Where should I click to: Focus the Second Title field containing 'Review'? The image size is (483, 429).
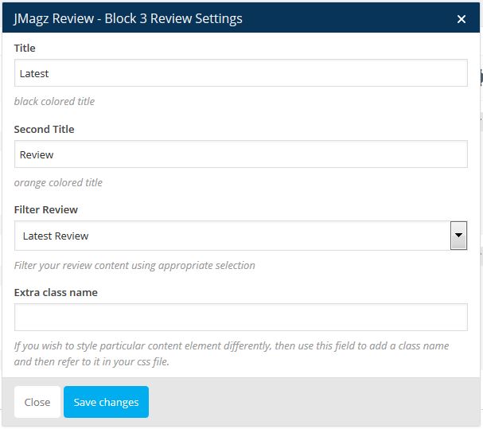[240, 154]
